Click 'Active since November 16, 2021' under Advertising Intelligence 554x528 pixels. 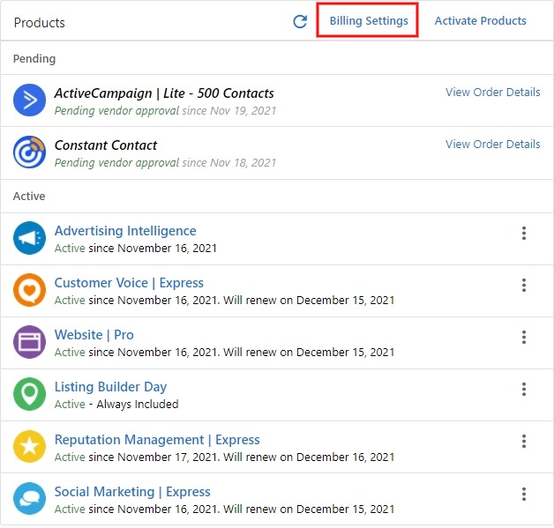pos(136,248)
